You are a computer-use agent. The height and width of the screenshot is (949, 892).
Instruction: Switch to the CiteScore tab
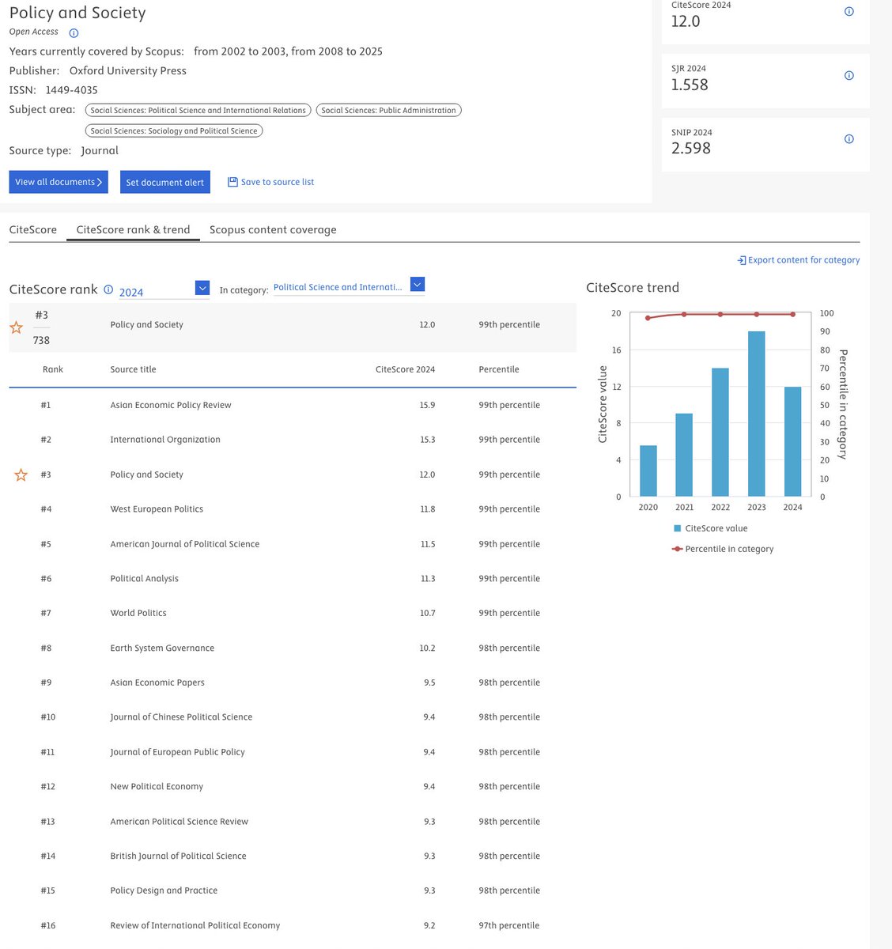(x=33, y=229)
